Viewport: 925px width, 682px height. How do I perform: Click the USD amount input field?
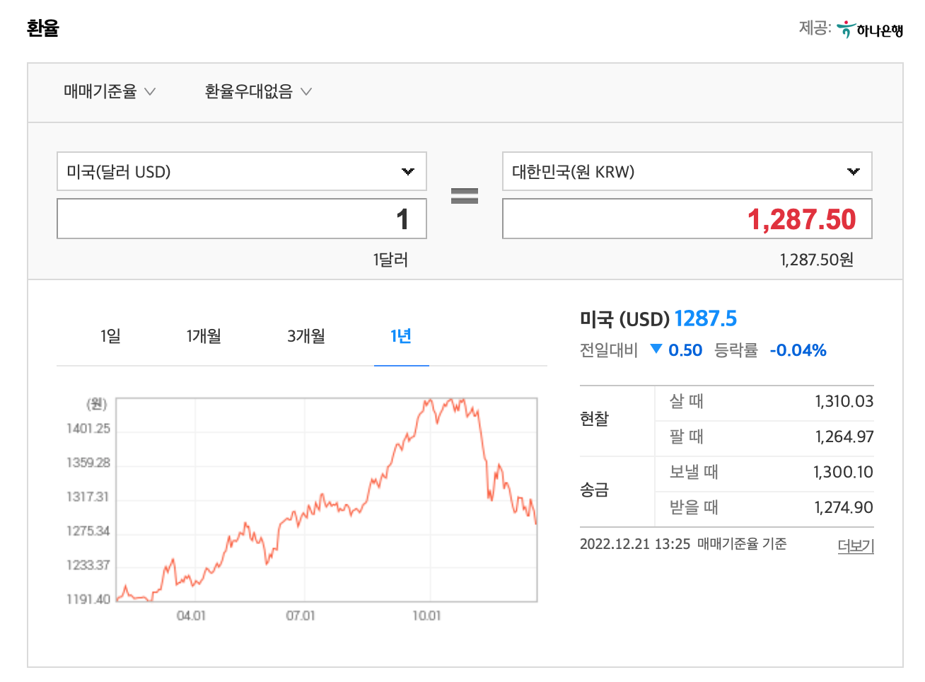click(241, 219)
